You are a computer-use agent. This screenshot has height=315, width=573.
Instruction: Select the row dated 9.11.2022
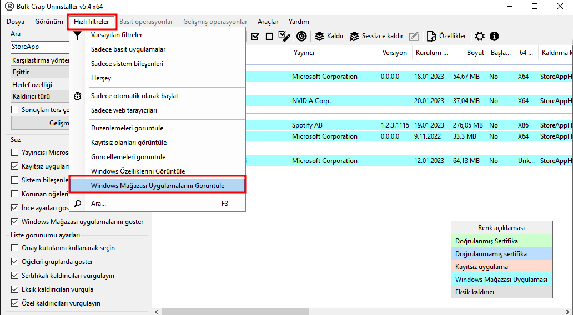coord(409,136)
